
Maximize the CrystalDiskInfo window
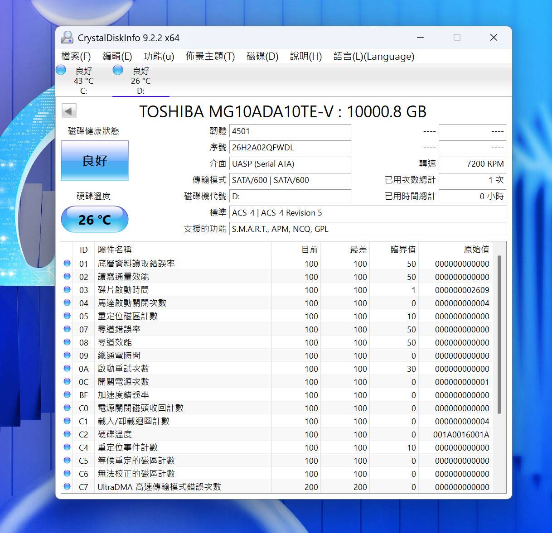(457, 38)
